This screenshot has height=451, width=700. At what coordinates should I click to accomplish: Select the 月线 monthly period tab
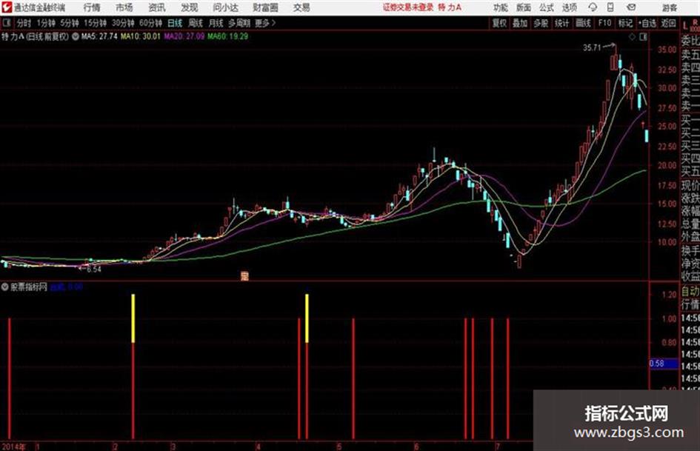216,23
